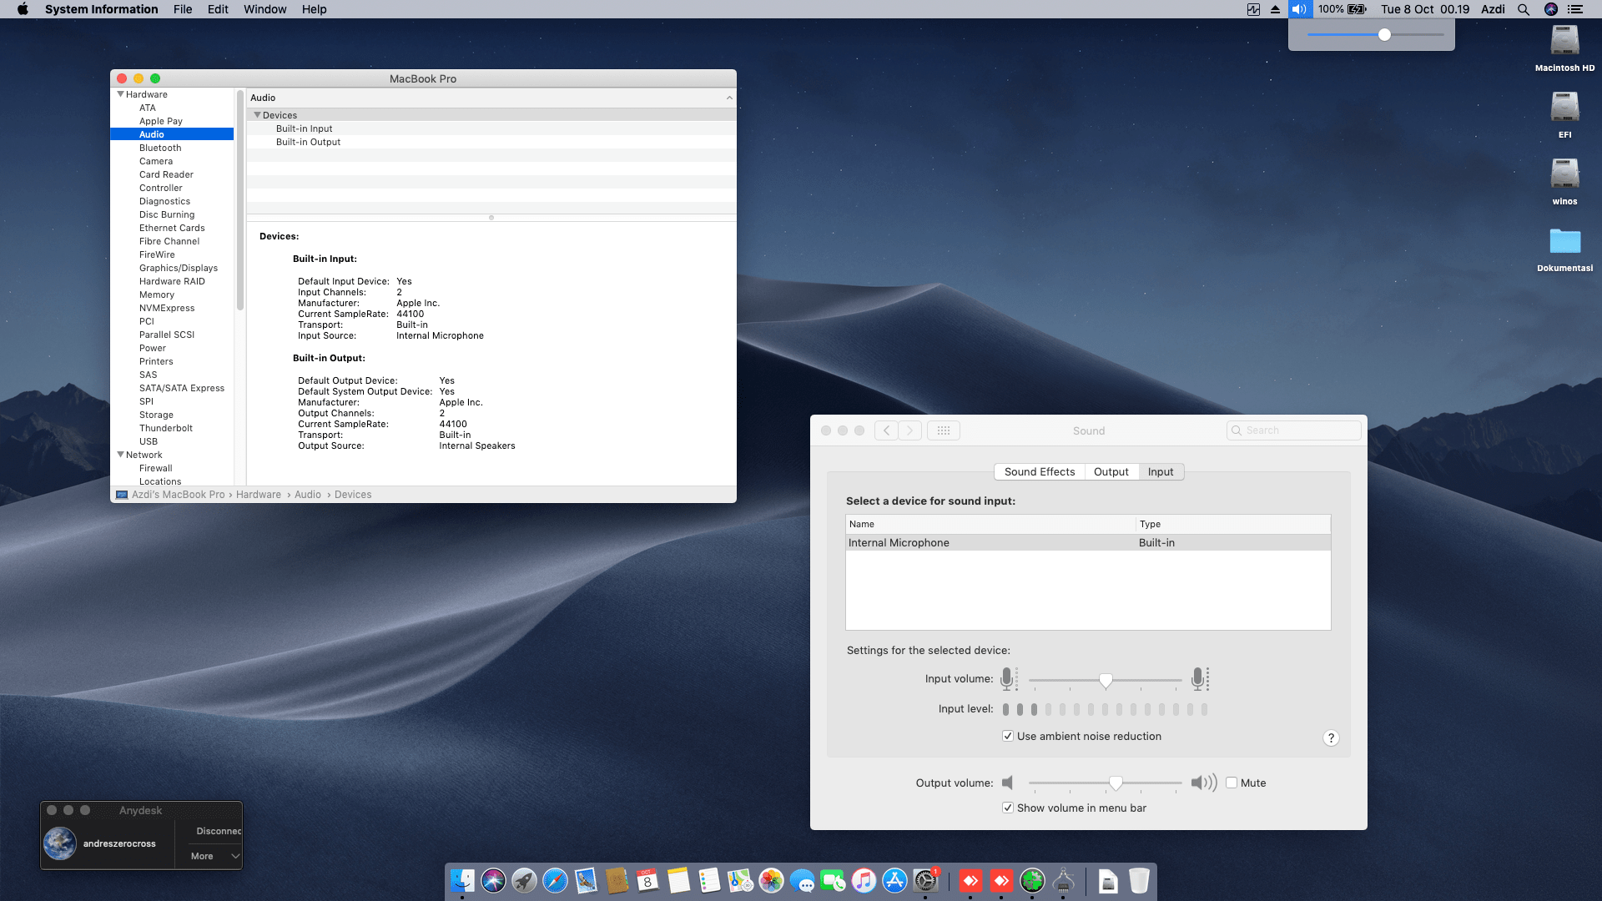Switch to the Output tab
The height and width of the screenshot is (901, 1602).
[1111, 471]
